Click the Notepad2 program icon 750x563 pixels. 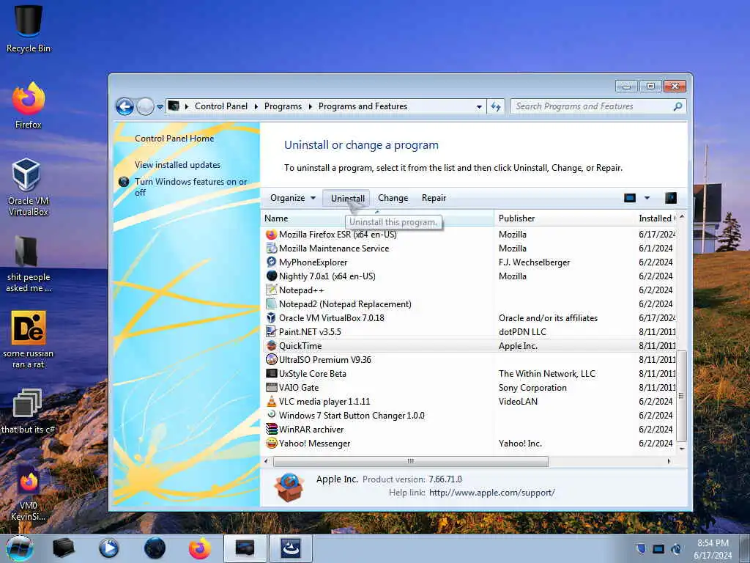click(271, 304)
